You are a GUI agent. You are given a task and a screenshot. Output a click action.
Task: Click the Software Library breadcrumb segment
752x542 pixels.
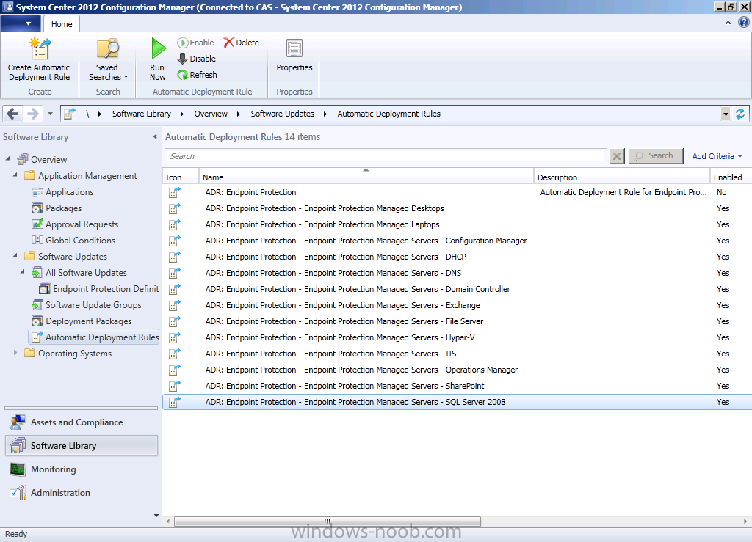pyautogui.click(x=142, y=114)
